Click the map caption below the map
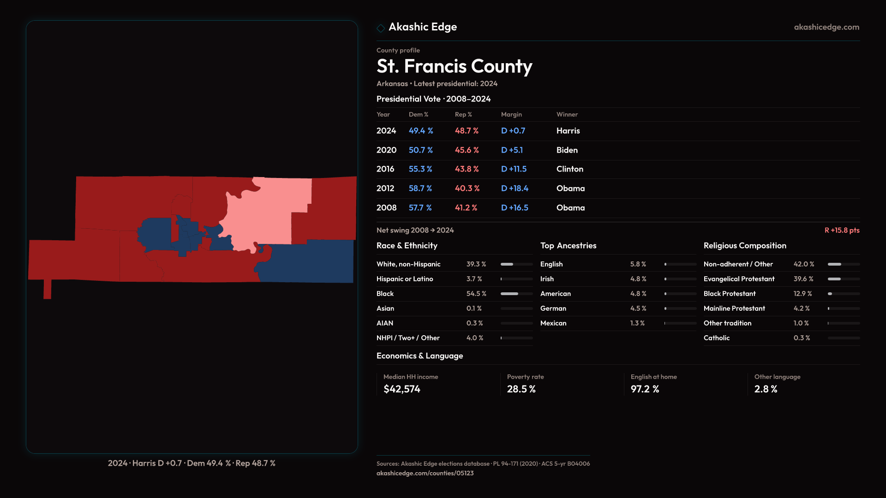Image resolution: width=886 pixels, height=498 pixels. click(192, 463)
